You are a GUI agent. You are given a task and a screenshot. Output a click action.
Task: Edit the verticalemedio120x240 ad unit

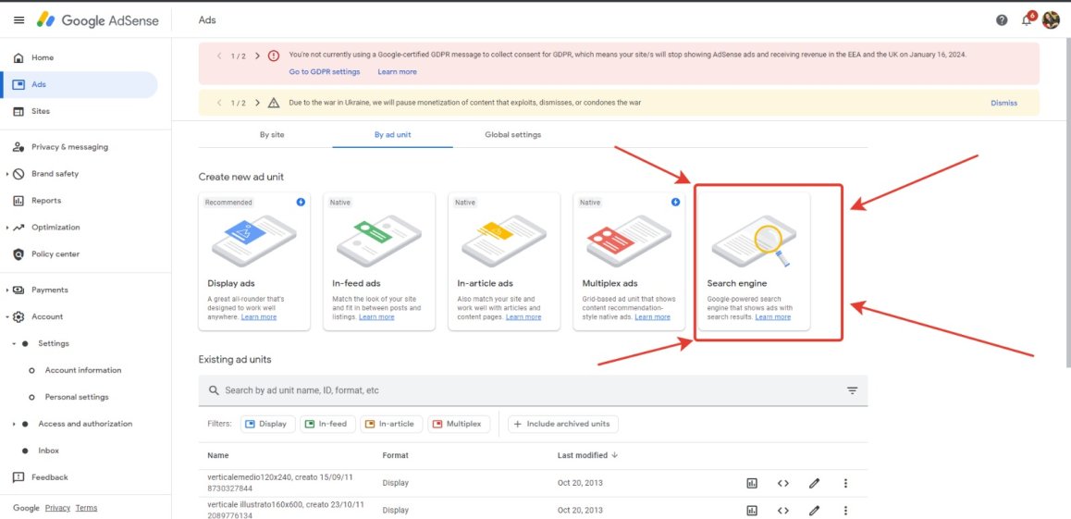pyautogui.click(x=814, y=484)
